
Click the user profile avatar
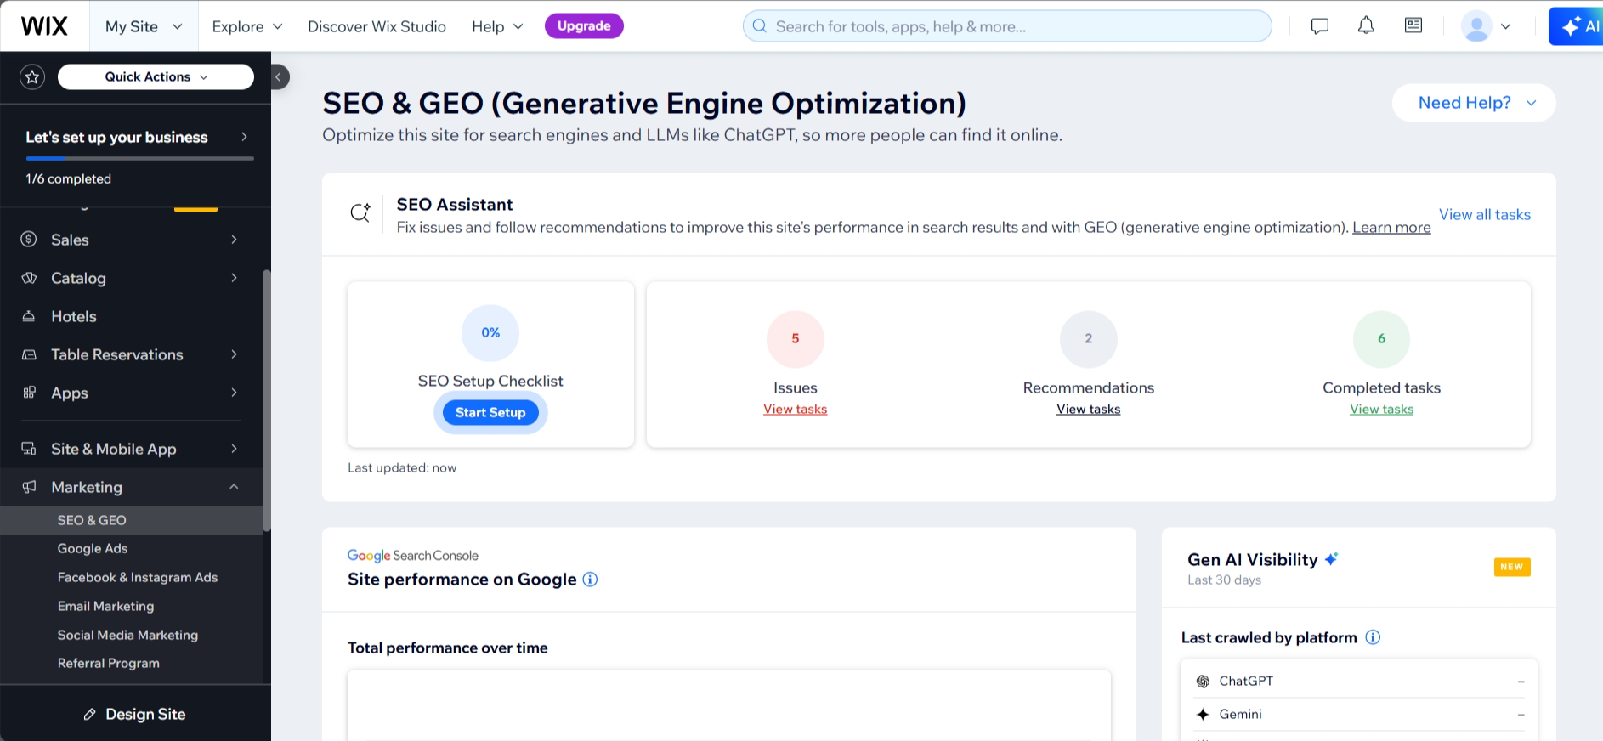click(x=1477, y=26)
